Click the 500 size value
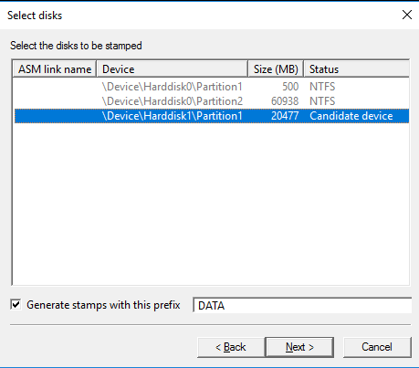 290,87
